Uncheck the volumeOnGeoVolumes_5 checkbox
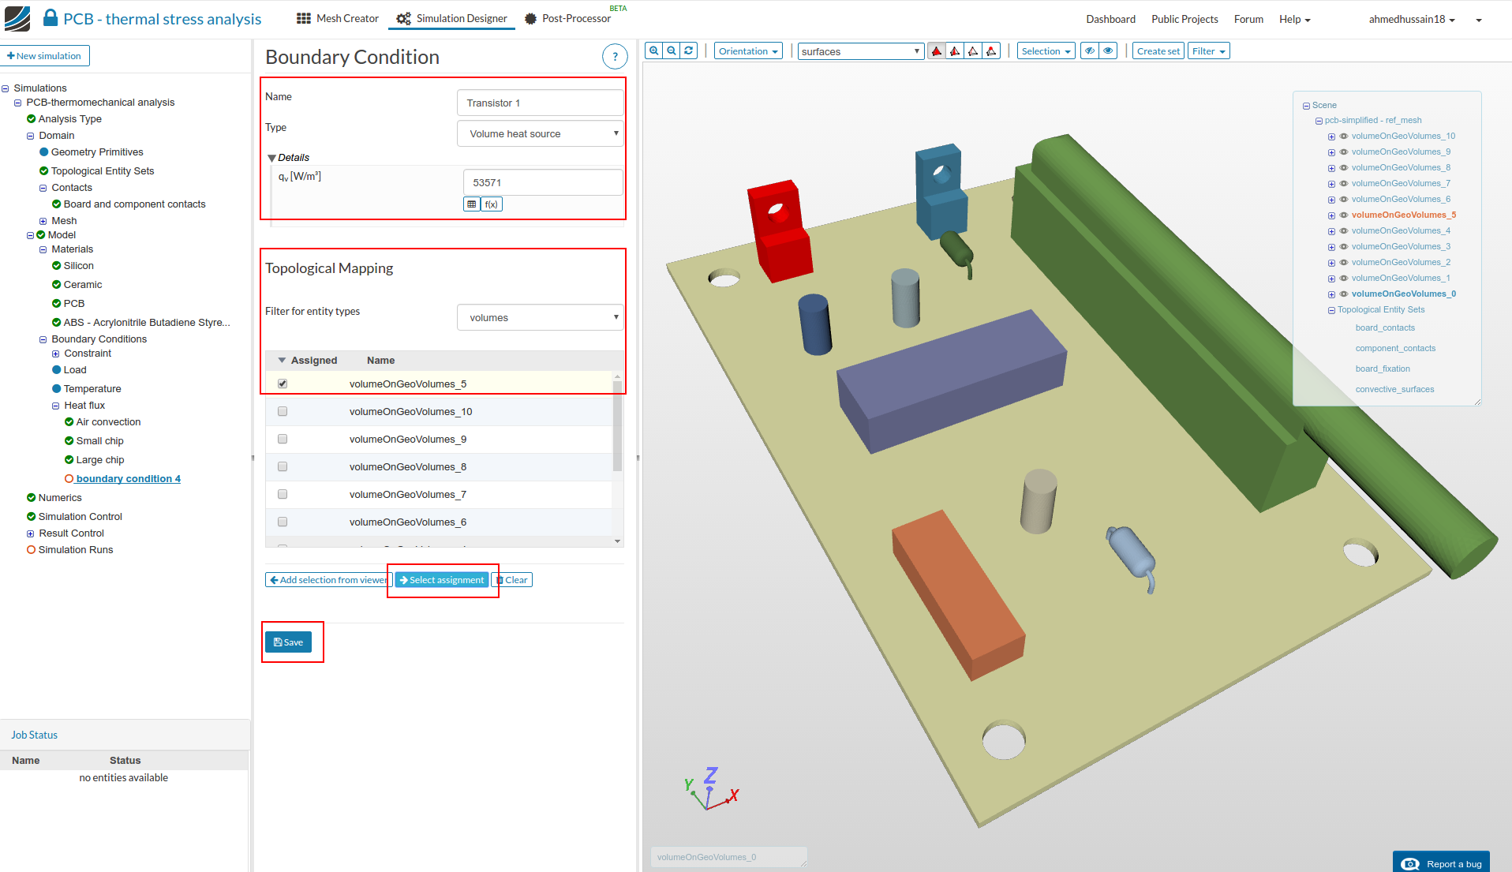1512x872 pixels. 283,384
